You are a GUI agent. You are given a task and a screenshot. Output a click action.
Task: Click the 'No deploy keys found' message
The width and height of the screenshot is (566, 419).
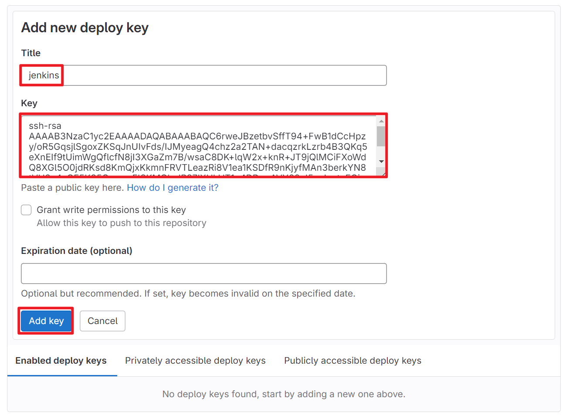[284, 394]
